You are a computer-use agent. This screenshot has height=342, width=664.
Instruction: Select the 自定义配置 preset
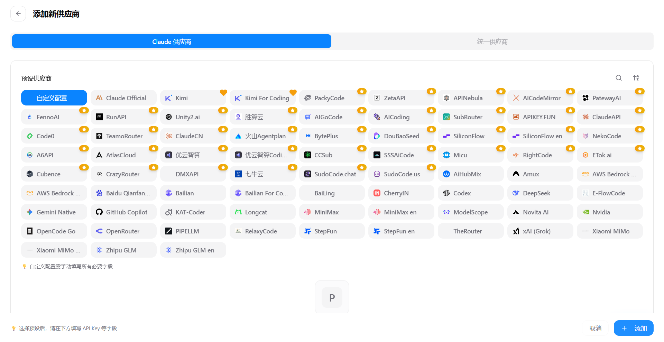tap(54, 98)
